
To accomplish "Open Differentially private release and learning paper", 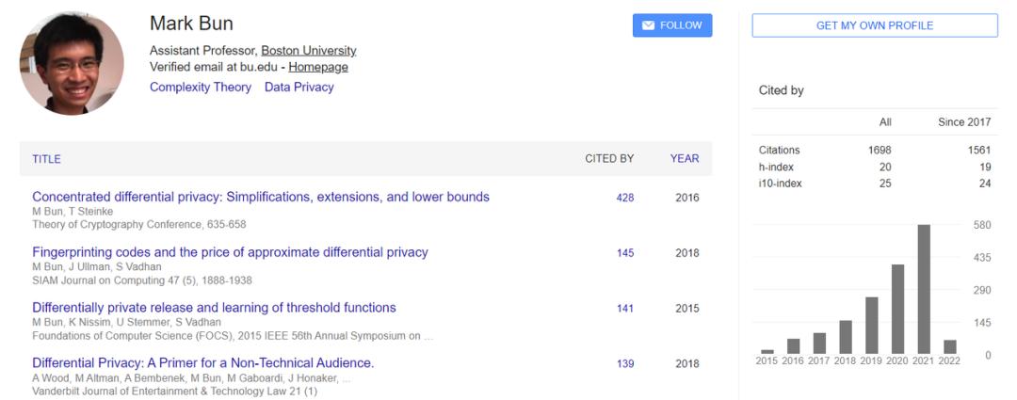I will (x=214, y=308).
